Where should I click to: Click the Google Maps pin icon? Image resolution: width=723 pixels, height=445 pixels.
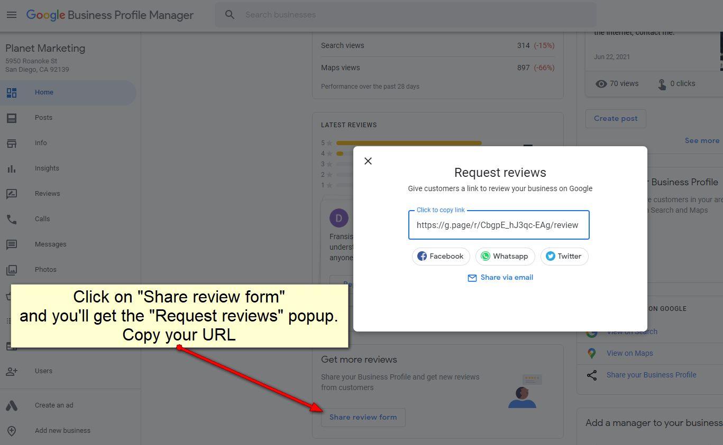[592, 354]
